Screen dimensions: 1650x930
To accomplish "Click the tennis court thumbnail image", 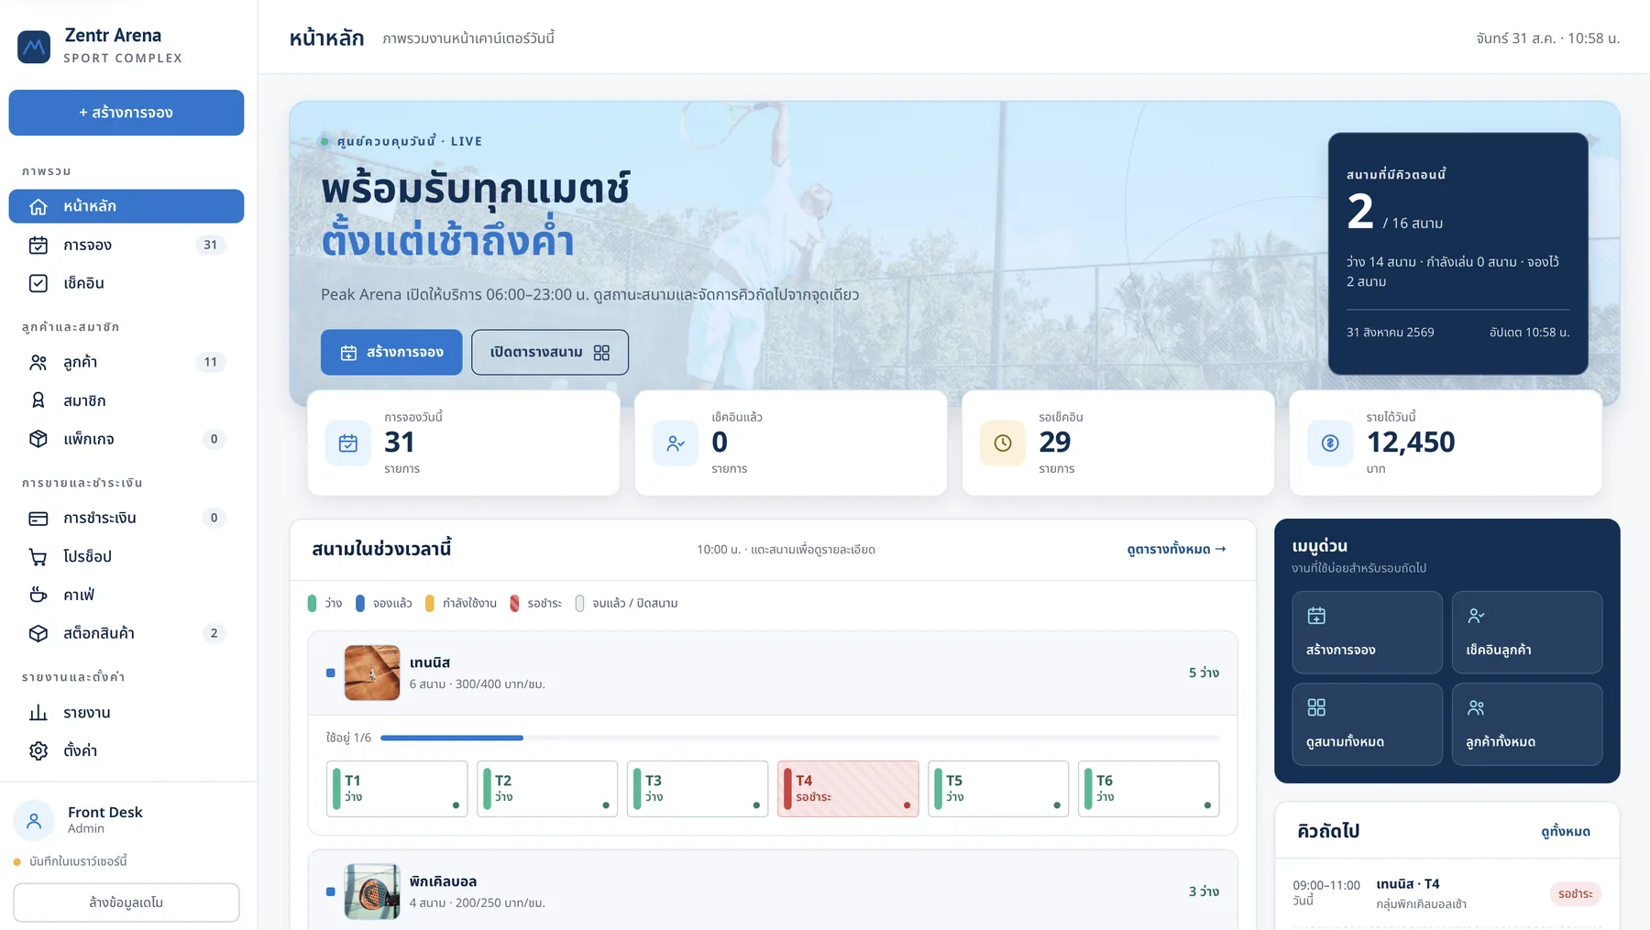I will 372,673.
